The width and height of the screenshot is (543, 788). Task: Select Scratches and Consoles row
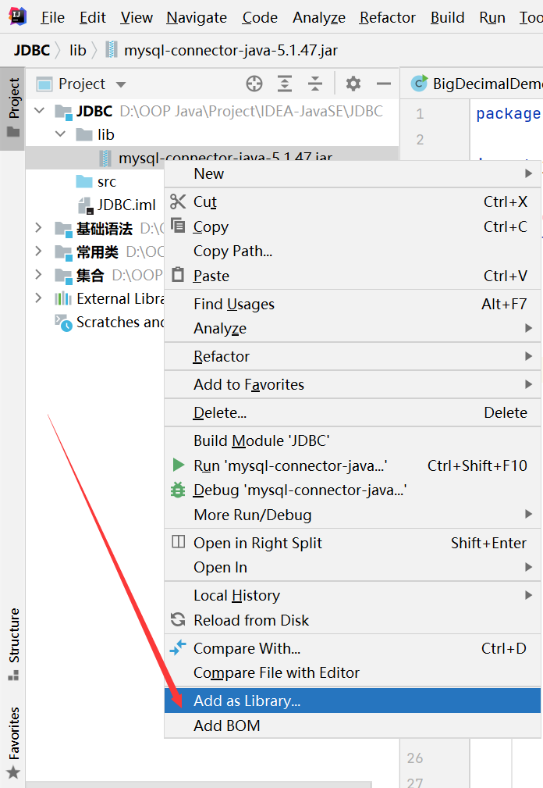pyautogui.click(x=95, y=322)
